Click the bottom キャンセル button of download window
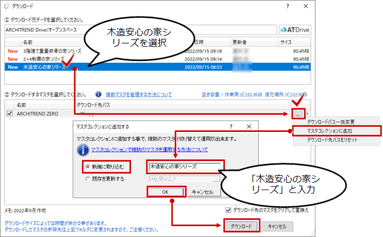 coord(277,226)
